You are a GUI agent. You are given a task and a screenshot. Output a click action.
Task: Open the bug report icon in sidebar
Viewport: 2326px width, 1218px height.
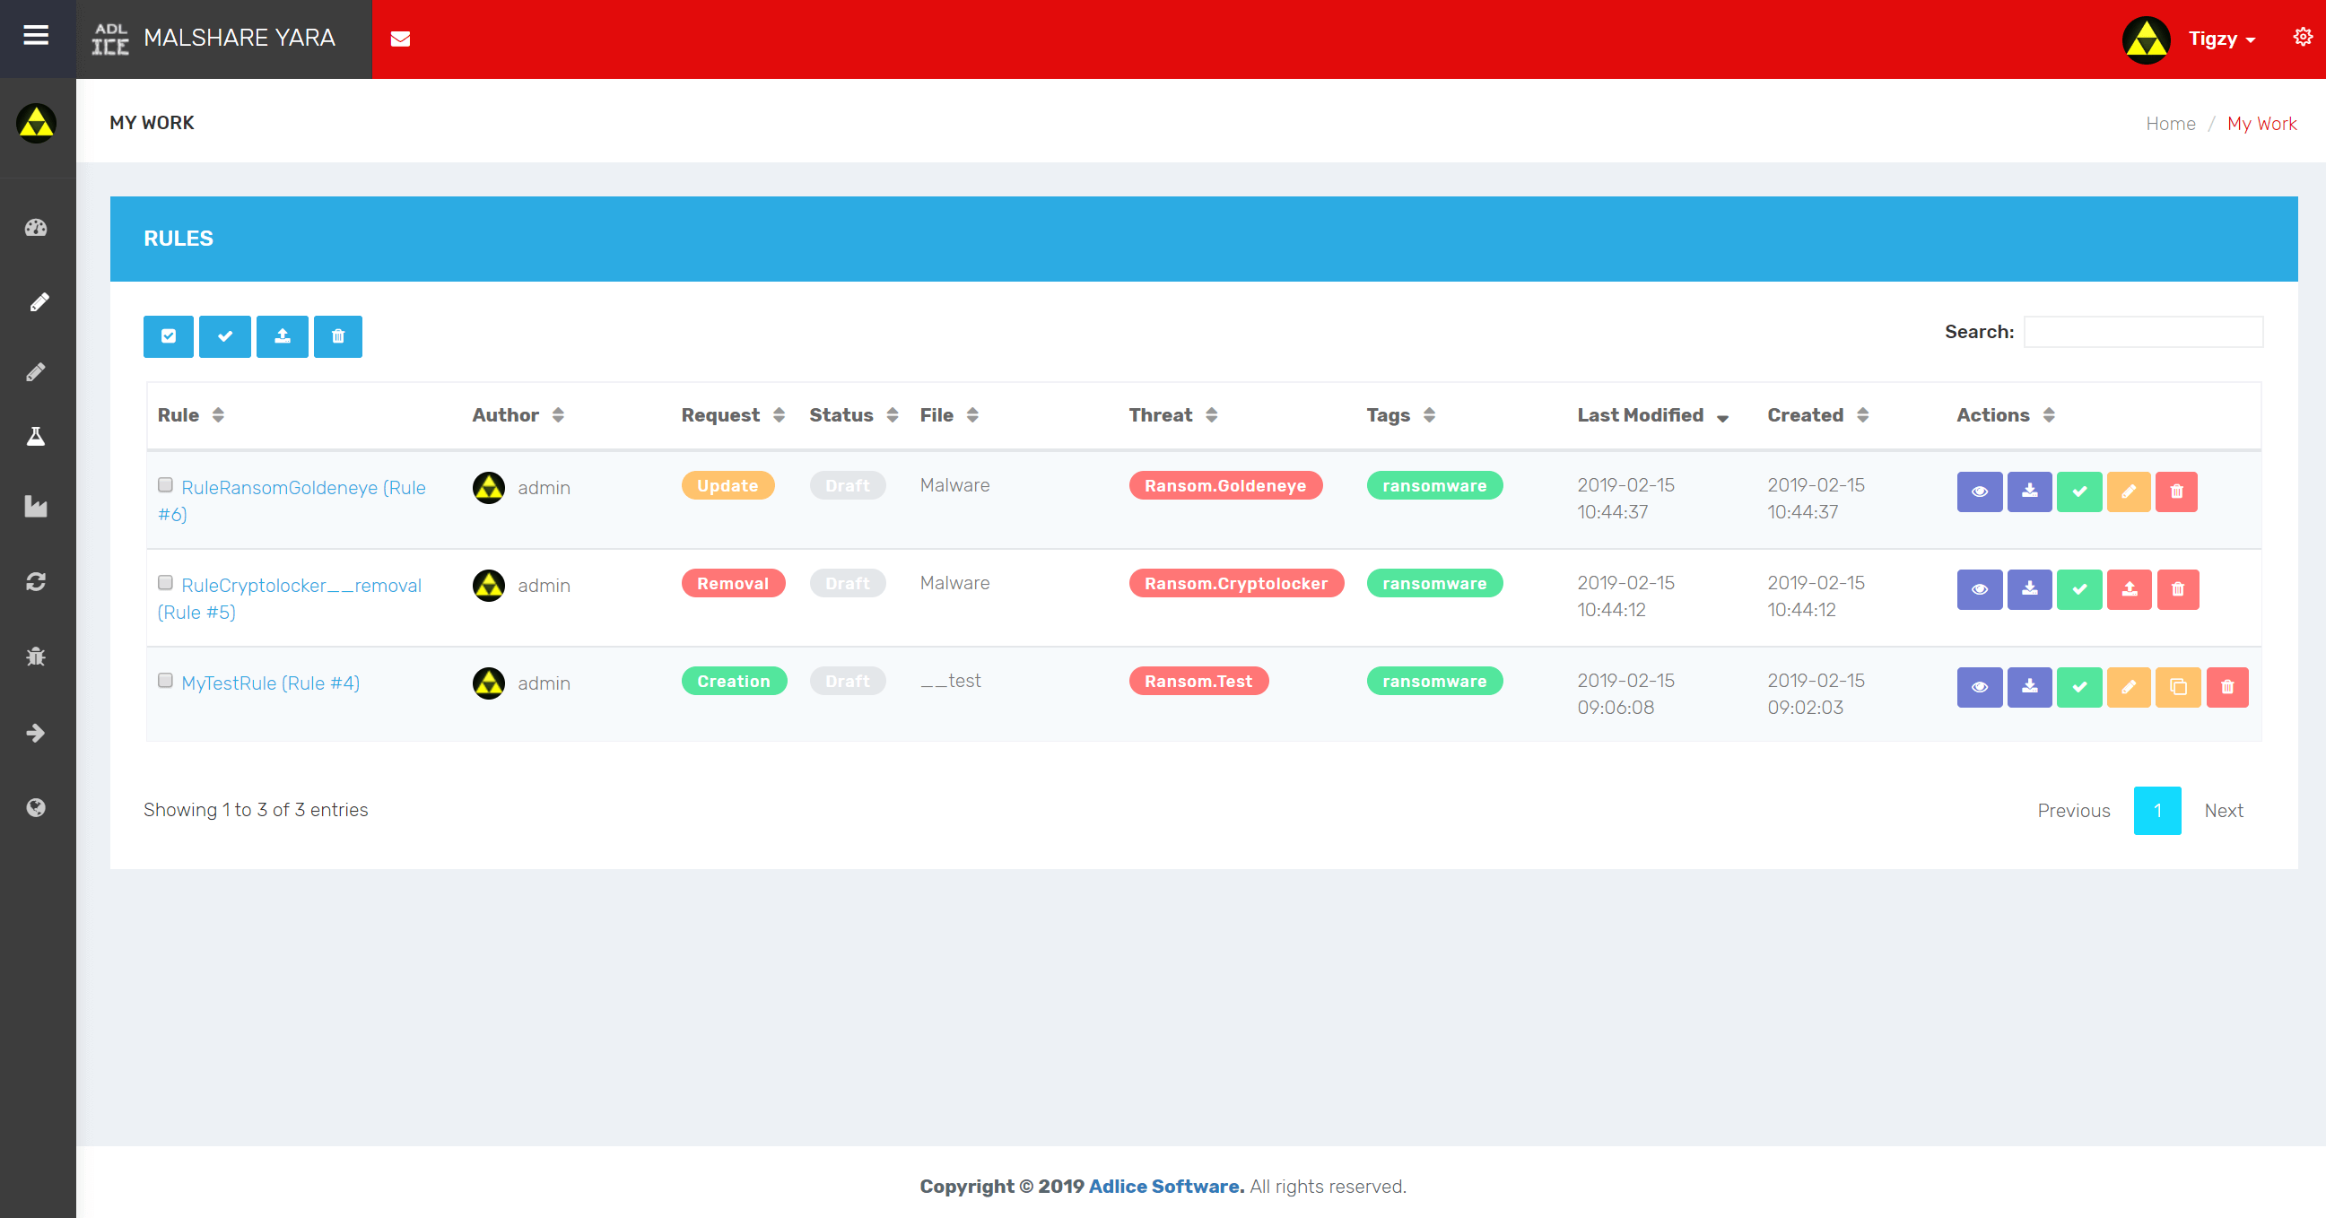[x=37, y=657]
